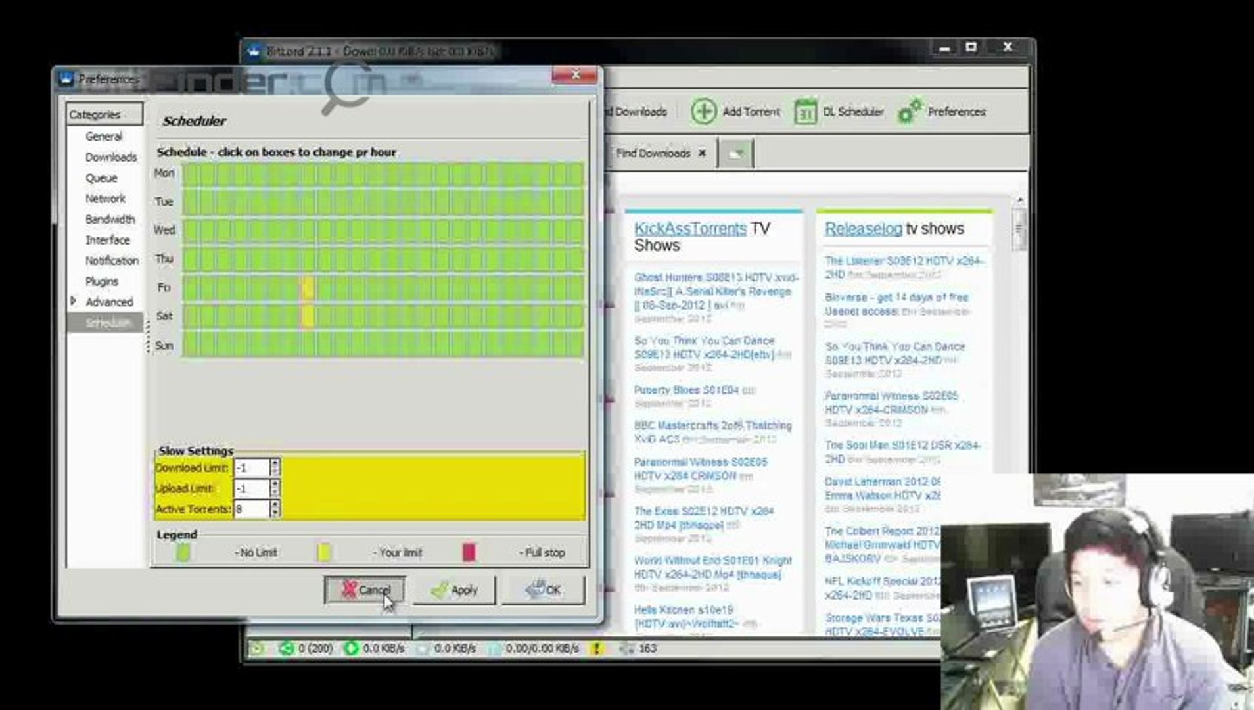Open the BBC Mastercrafts torrent link

(713, 433)
